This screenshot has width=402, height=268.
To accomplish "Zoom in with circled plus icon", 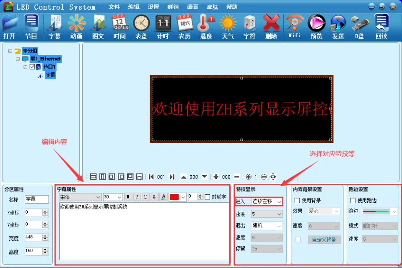I will tap(249, 177).
